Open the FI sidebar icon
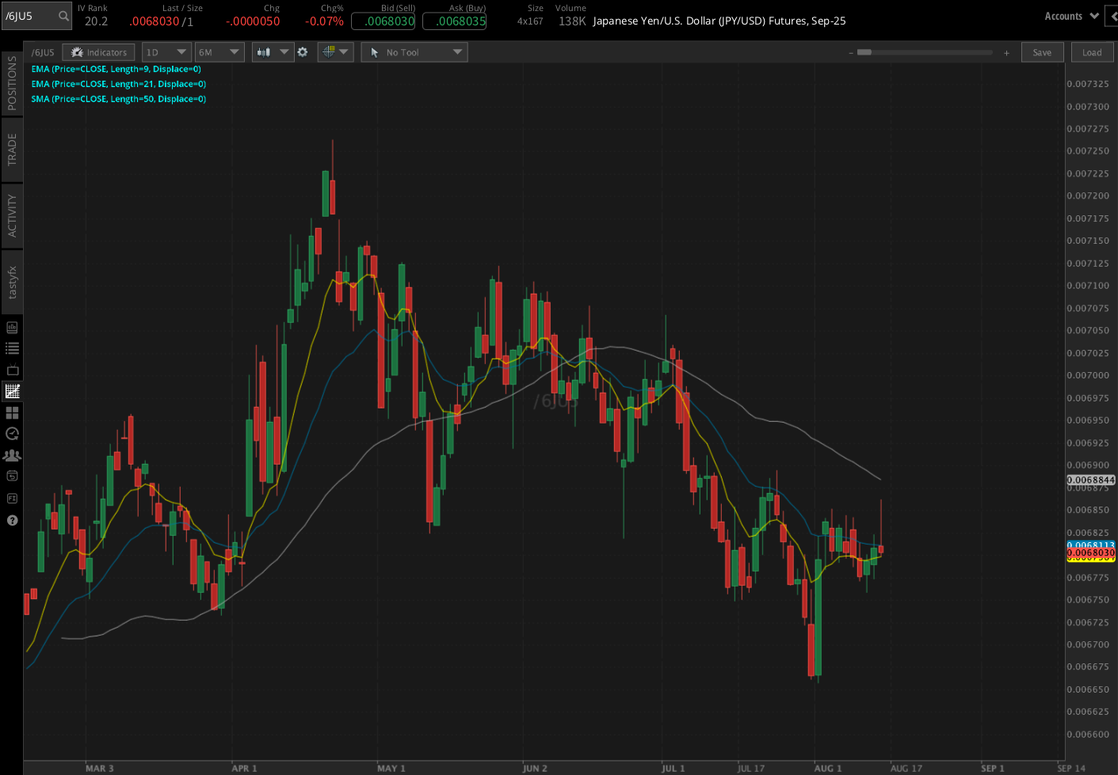The height and width of the screenshot is (775, 1118). [x=12, y=498]
